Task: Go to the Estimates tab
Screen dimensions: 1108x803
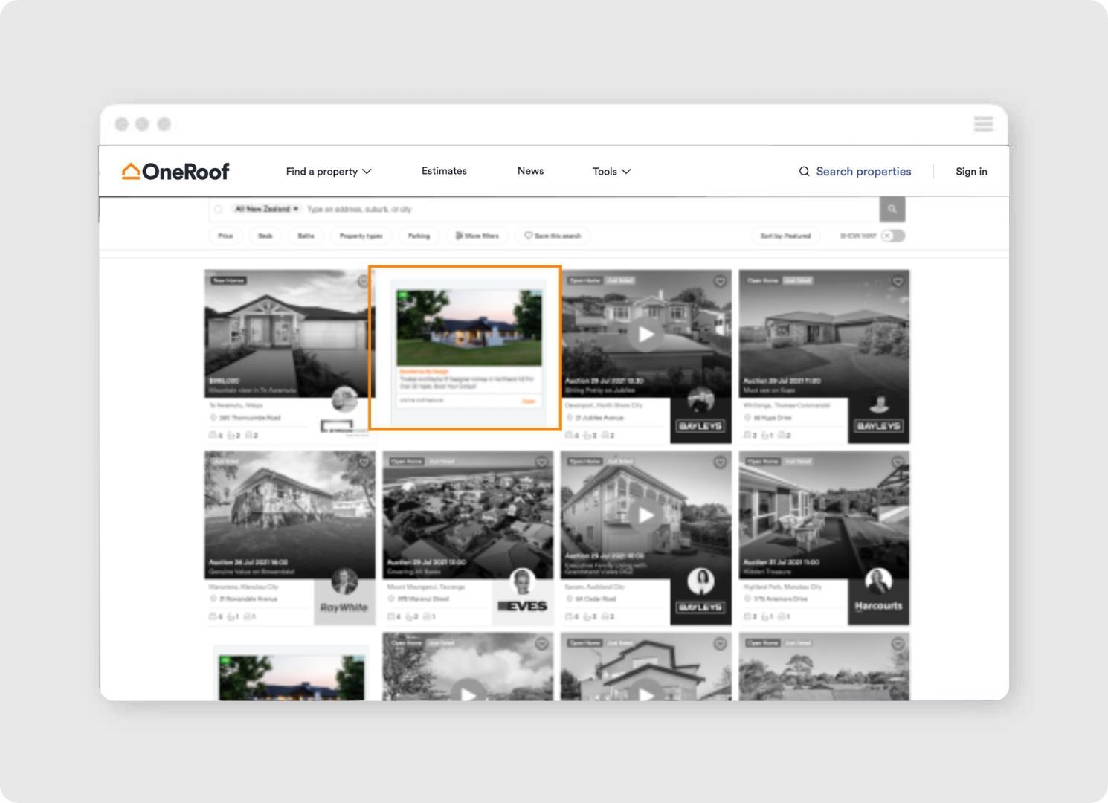Action: pos(444,170)
